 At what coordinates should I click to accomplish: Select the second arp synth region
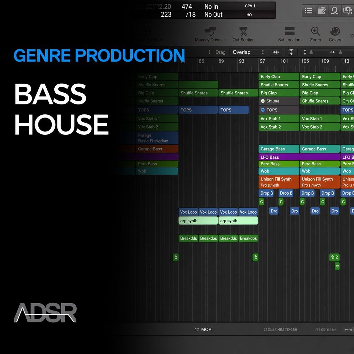coord(238,221)
